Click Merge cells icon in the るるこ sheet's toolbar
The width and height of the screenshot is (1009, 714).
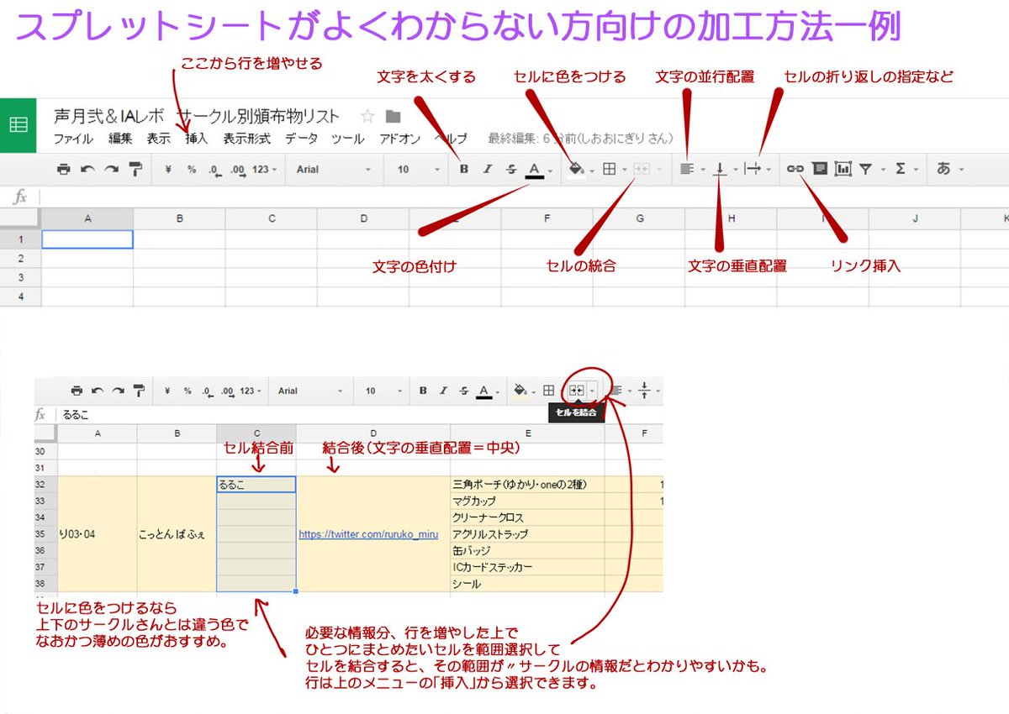(577, 391)
